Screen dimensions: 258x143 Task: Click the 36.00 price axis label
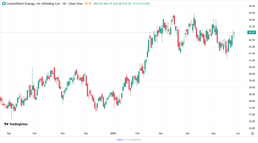252,128
